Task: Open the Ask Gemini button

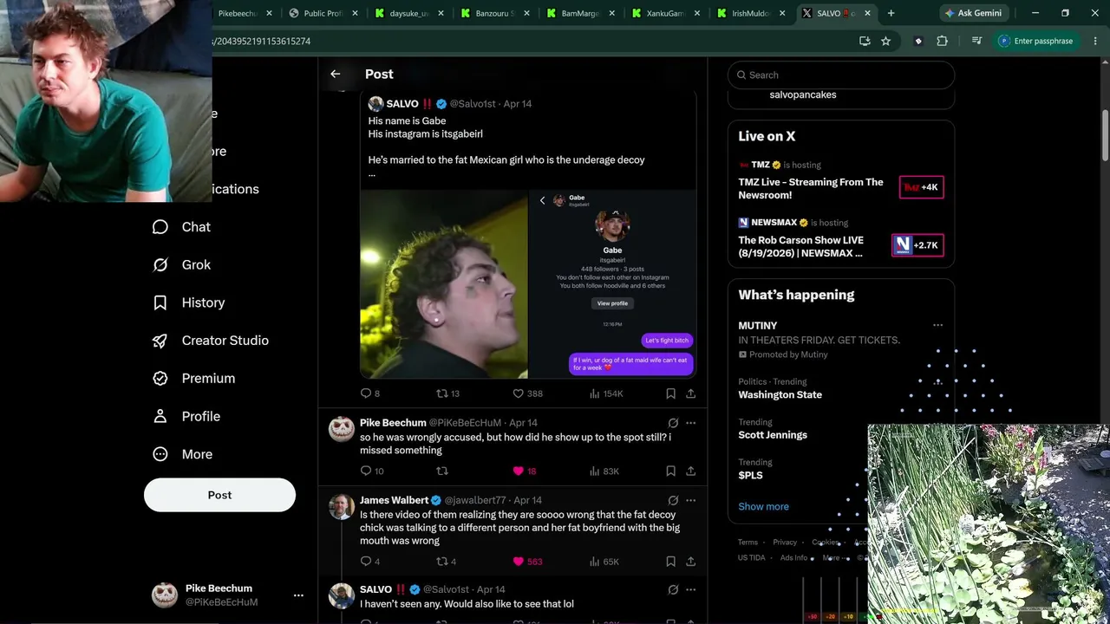Action: [973, 13]
